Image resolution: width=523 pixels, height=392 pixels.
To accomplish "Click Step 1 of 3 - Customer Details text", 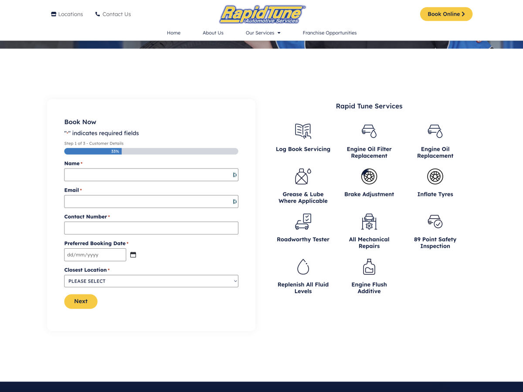I will [94, 143].
